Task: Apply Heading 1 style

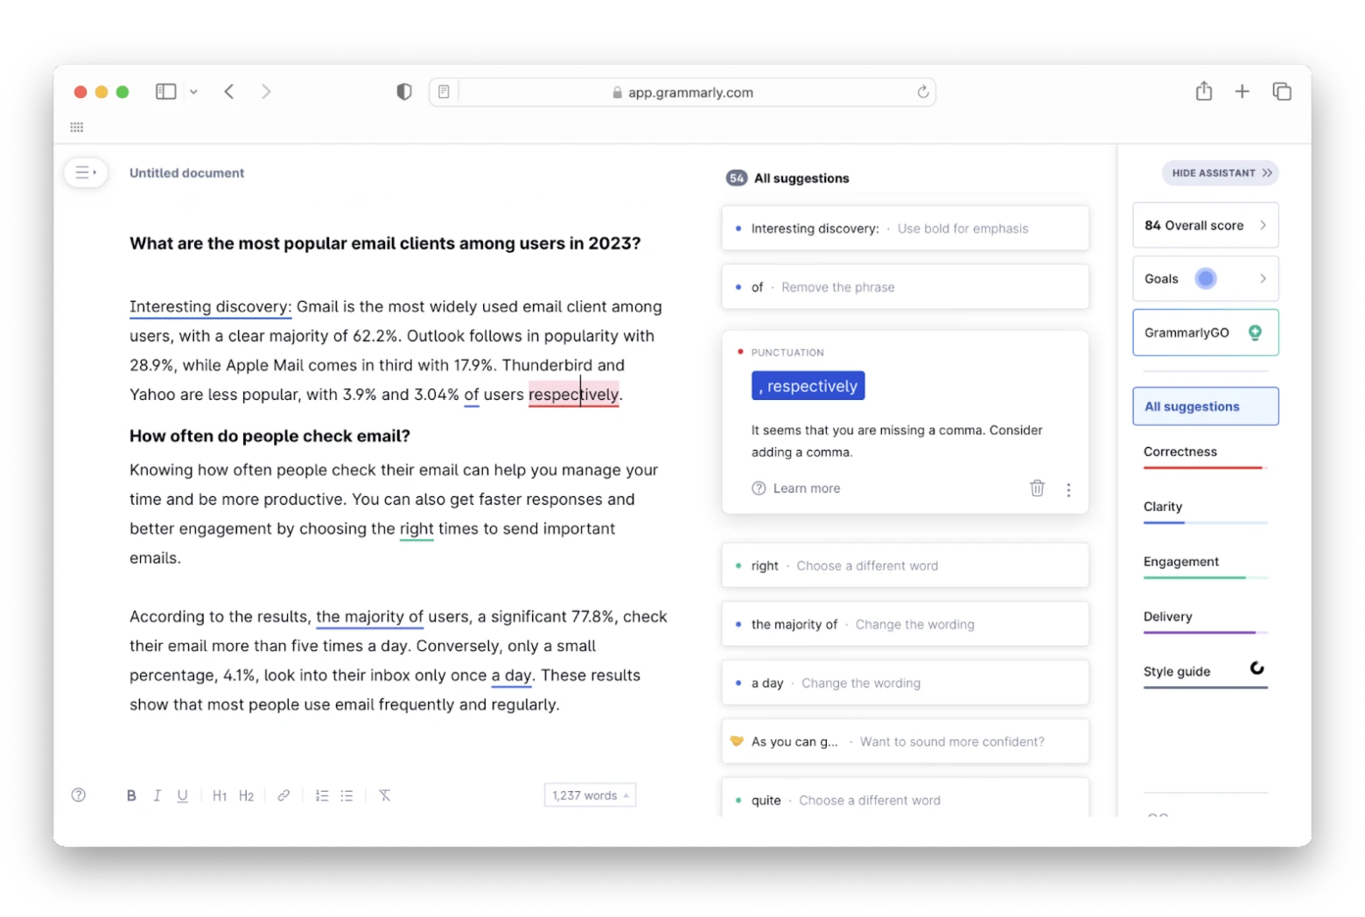Action: [x=220, y=795]
